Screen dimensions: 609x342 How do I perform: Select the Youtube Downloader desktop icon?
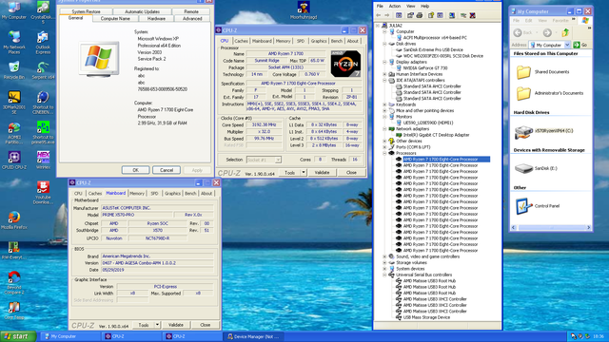click(x=43, y=192)
